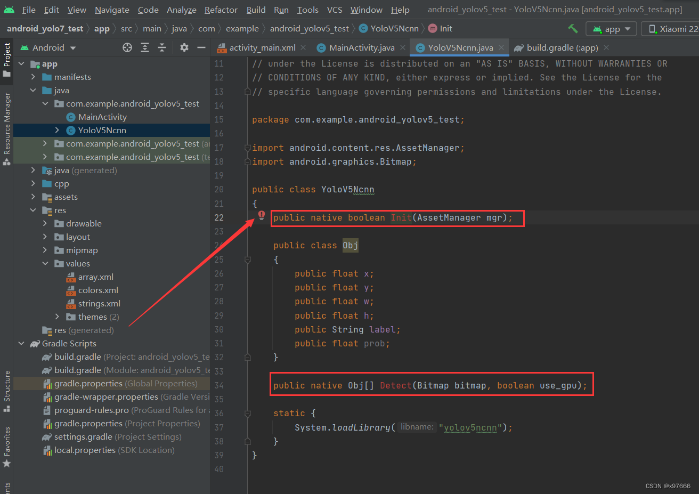The width and height of the screenshot is (699, 494).
Task: Hide the Project panel with minus icon
Action: click(x=201, y=47)
